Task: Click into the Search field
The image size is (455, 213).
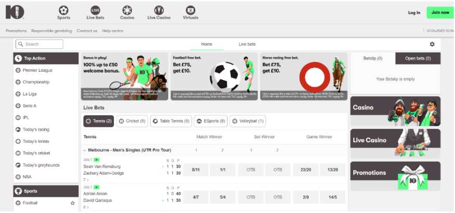Action: (x=39, y=44)
